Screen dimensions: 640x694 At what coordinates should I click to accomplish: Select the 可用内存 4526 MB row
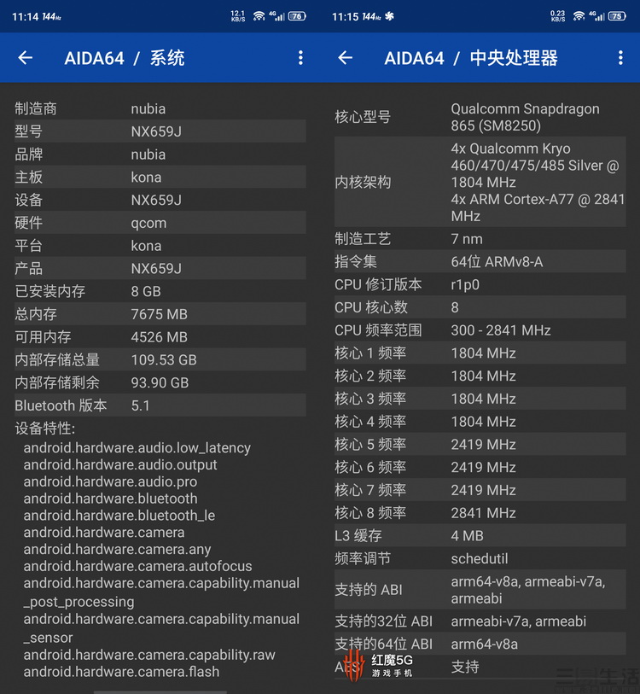click(x=160, y=336)
